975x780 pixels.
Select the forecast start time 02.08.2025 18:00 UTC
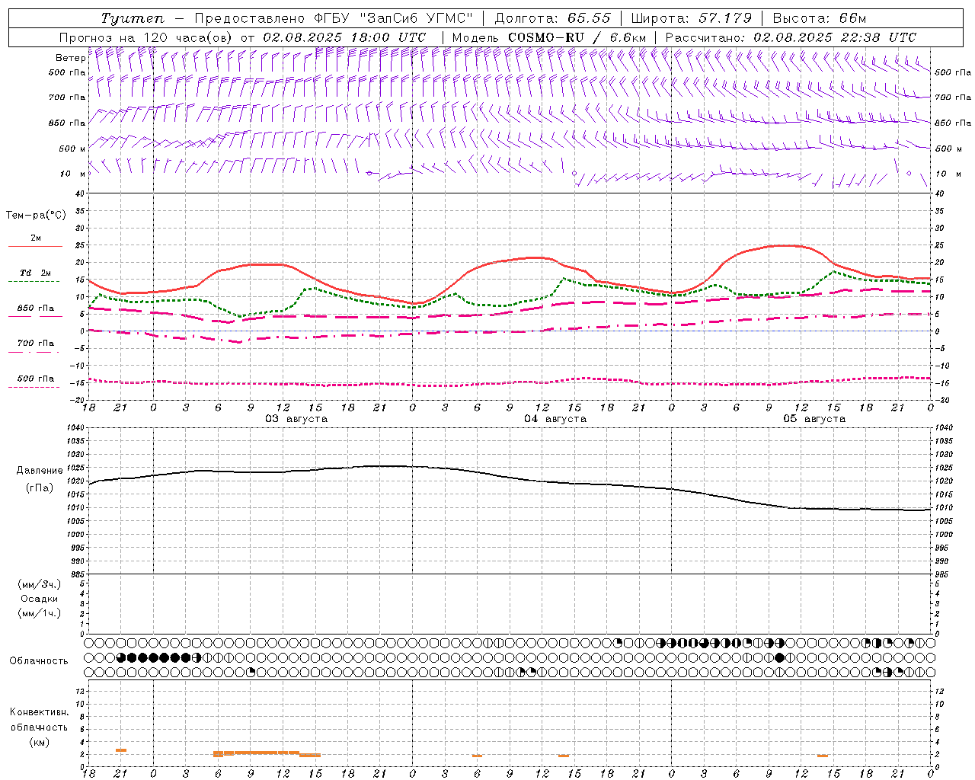344,37
